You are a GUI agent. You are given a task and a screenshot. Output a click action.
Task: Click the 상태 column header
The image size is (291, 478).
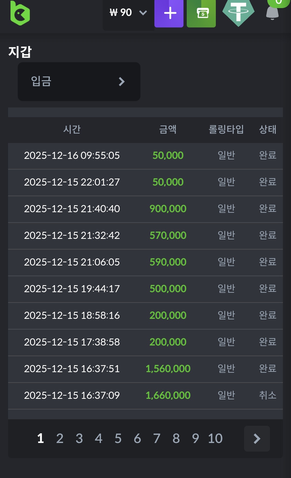tap(268, 130)
